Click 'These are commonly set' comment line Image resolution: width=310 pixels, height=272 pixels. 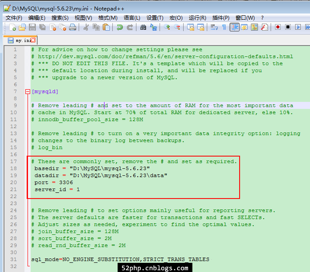point(134,161)
